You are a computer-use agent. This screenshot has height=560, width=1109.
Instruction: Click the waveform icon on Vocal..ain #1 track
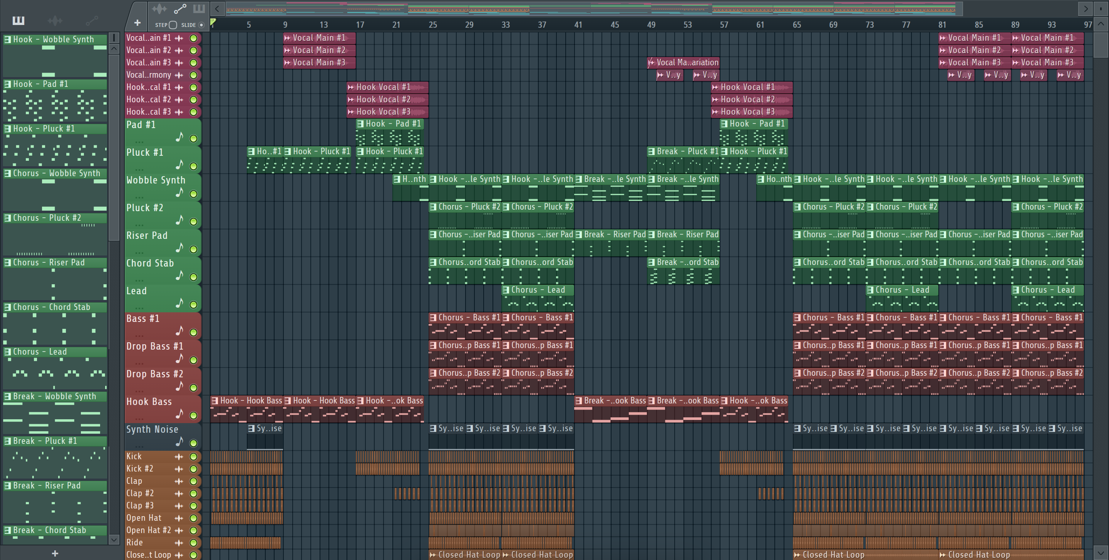click(179, 38)
